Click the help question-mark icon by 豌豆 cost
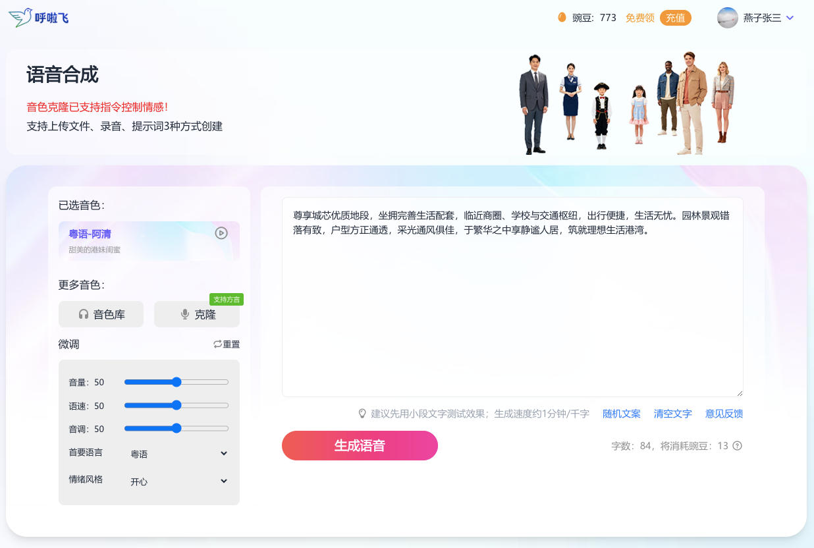Image resolution: width=814 pixels, height=548 pixels. [738, 446]
